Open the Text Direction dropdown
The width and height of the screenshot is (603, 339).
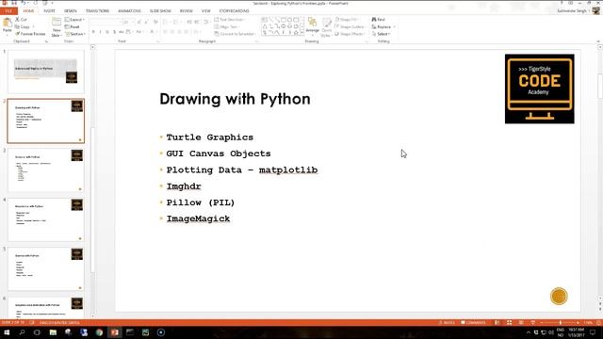(x=230, y=19)
